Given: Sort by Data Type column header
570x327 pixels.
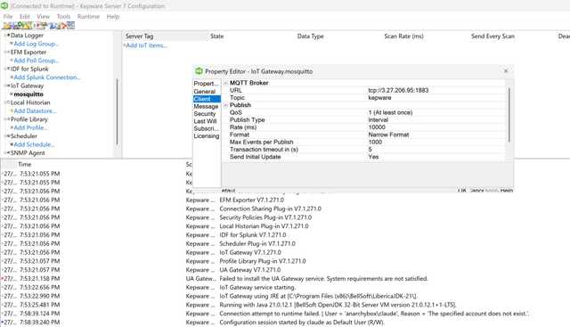Looking at the screenshot, I should tap(310, 36).
